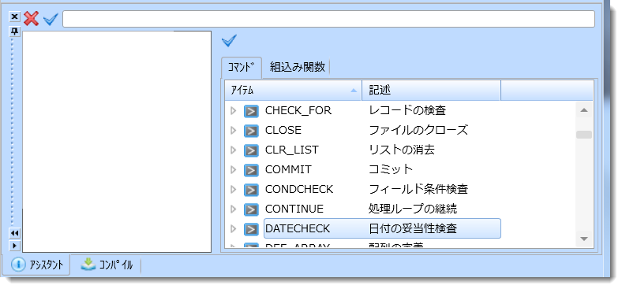Click description 処理ループの継続
The height and width of the screenshot is (289, 622).
pos(413,209)
